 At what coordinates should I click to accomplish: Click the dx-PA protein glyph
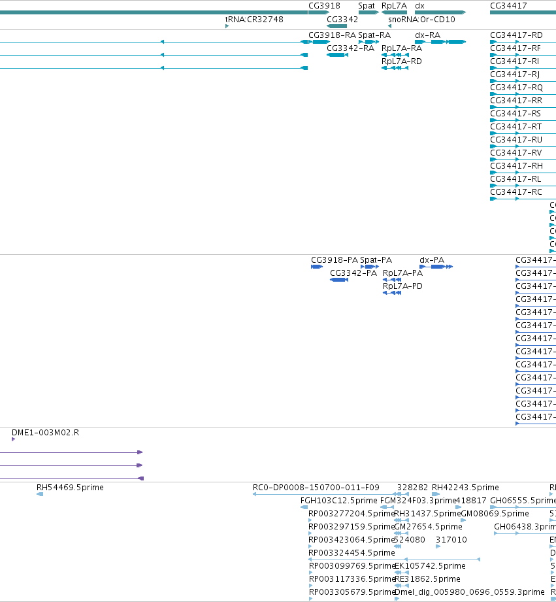coord(436,267)
